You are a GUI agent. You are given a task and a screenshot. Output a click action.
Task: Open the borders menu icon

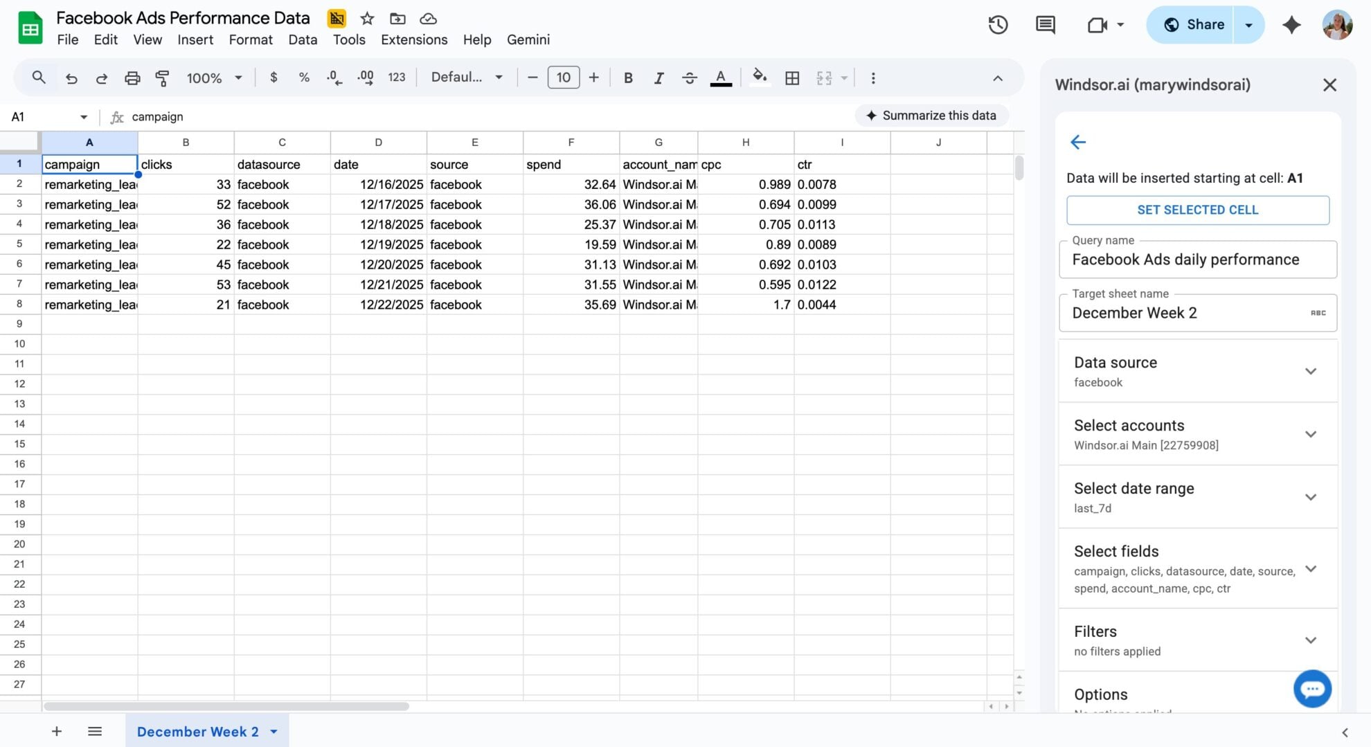point(792,78)
